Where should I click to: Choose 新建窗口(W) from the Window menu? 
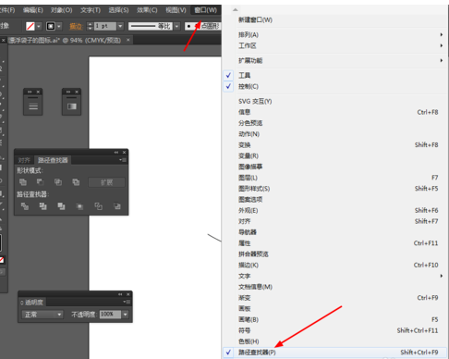334,20
